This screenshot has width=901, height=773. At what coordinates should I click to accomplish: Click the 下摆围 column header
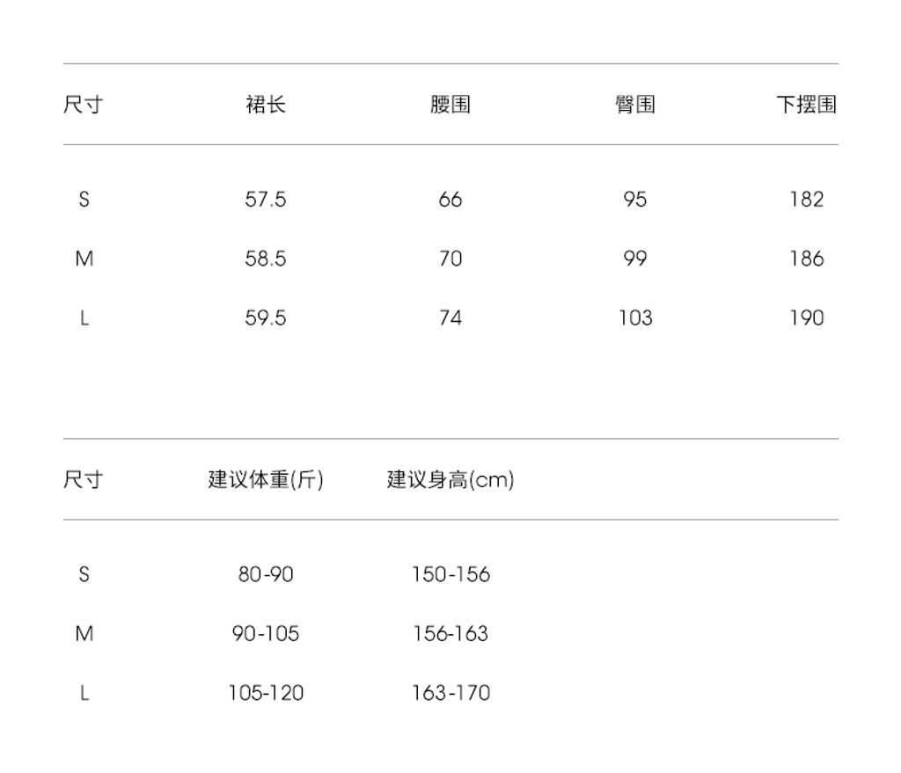point(806,105)
